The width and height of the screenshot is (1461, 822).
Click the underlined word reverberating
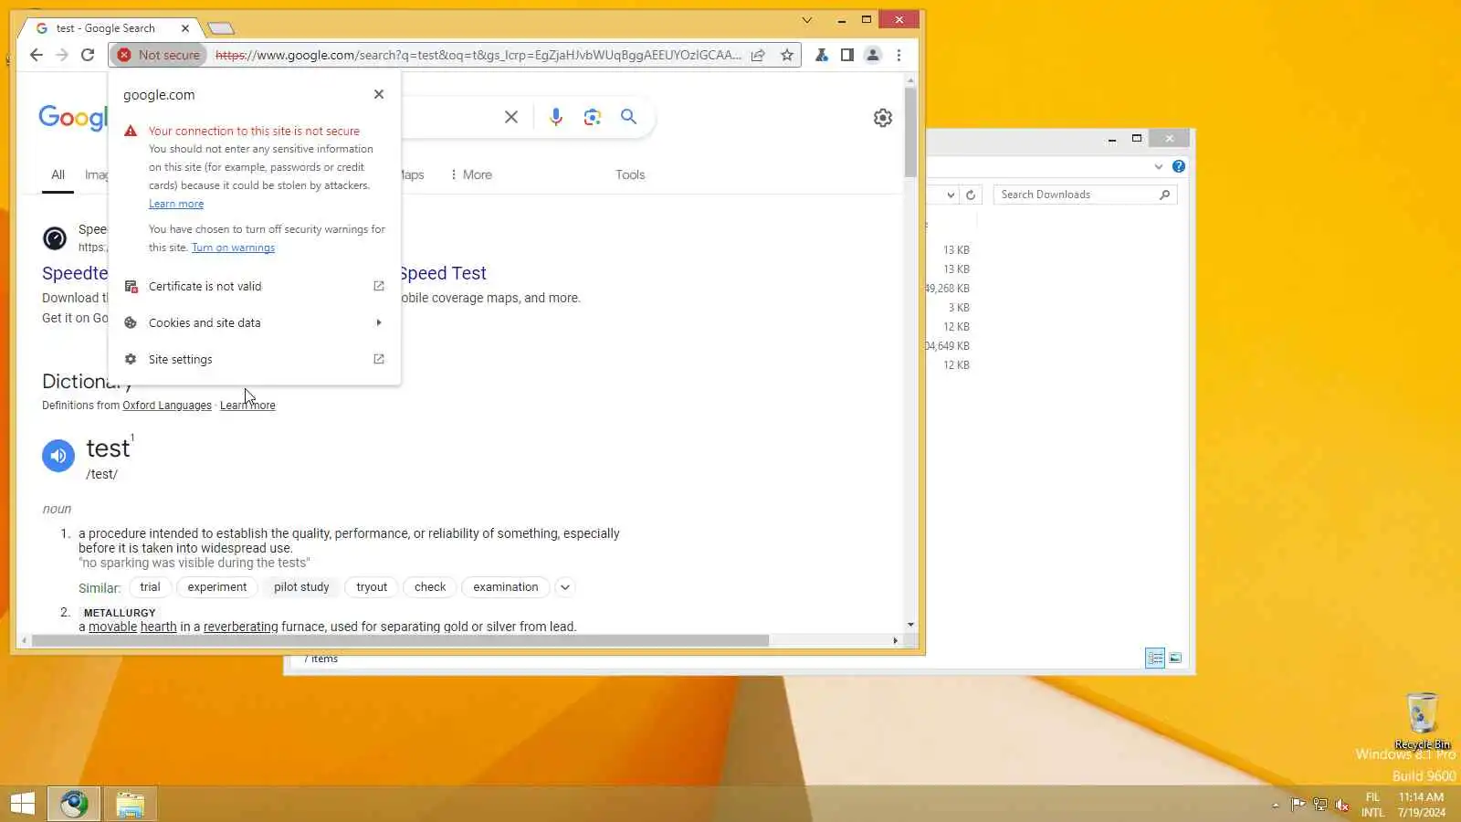[241, 627]
